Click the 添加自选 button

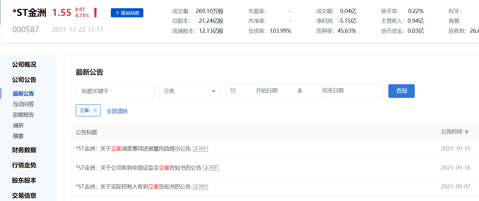(127, 13)
